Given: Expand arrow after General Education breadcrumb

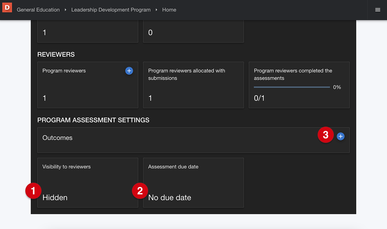Looking at the screenshot, I should coord(65,10).
